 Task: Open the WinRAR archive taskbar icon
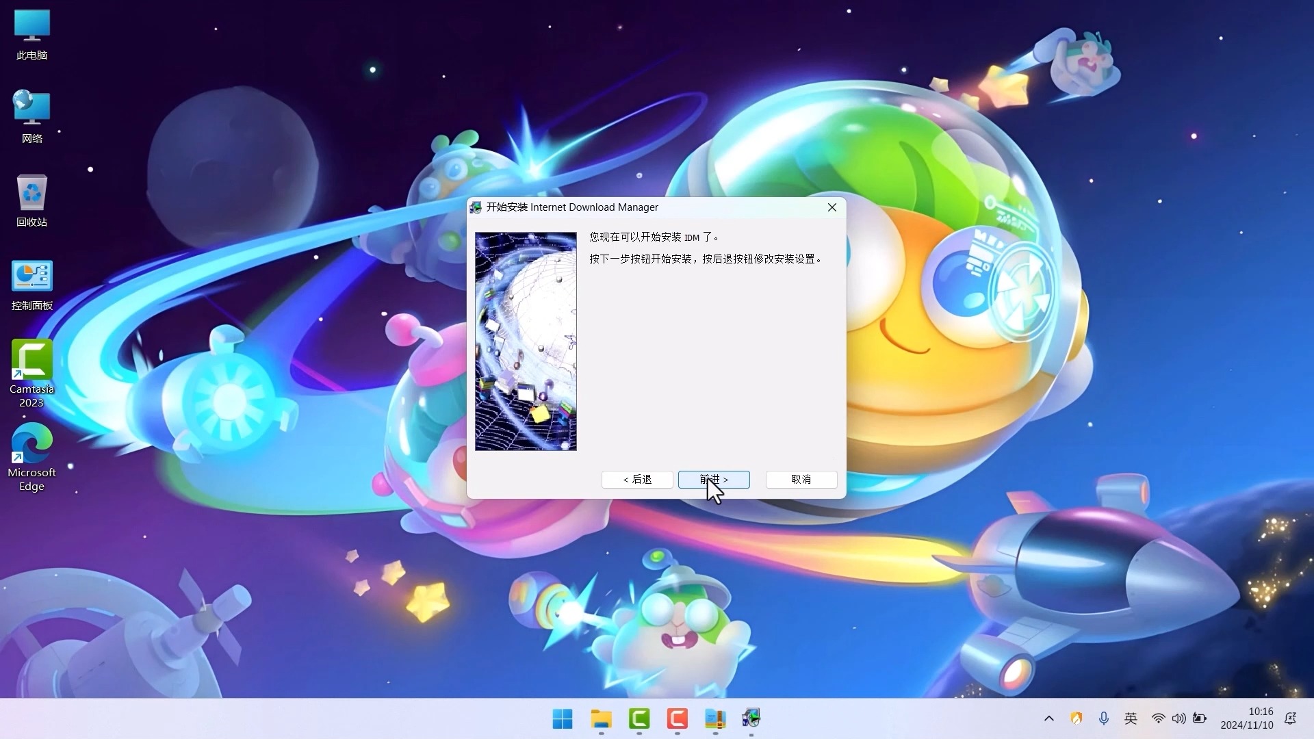click(x=715, y=719)
